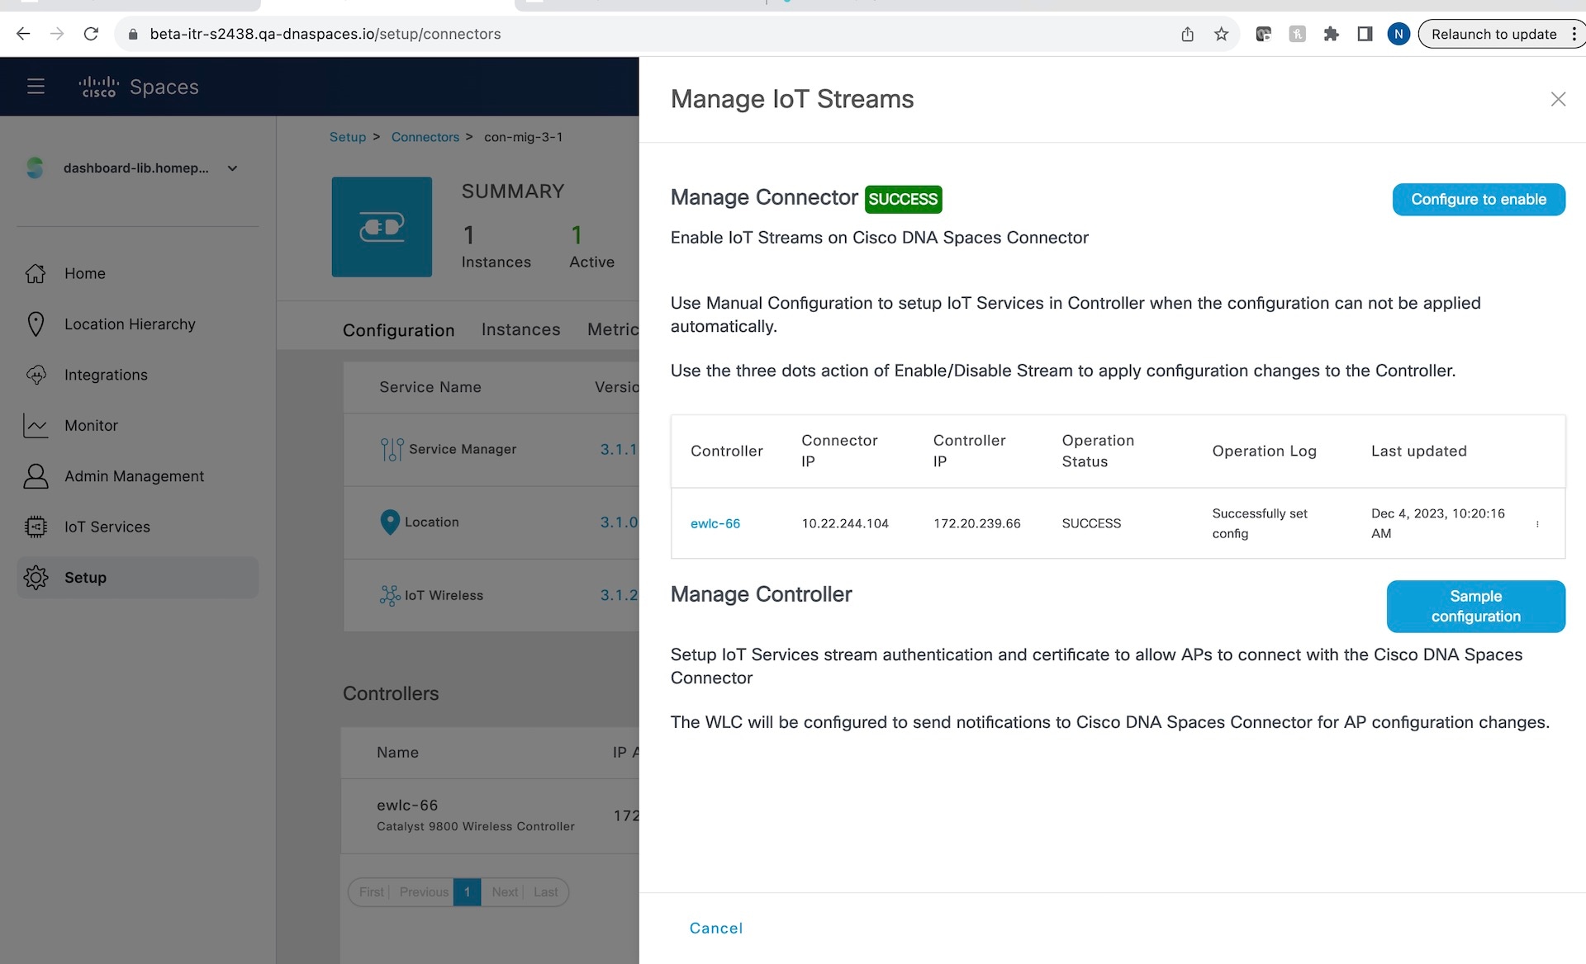Click the Admin Management user icon
Screen dimensions: 1586x964
[x=36, y=476]
